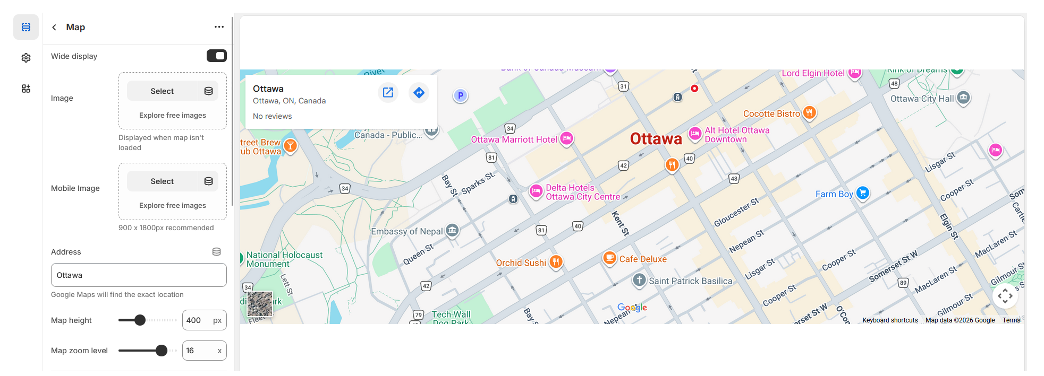1044x376 pixels.
Task: Explore free images for the Mobile Image
Action: (x=172, y=205)
